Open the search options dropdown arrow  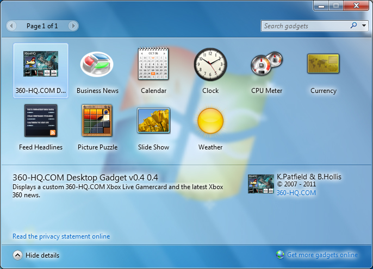(364, 26)
